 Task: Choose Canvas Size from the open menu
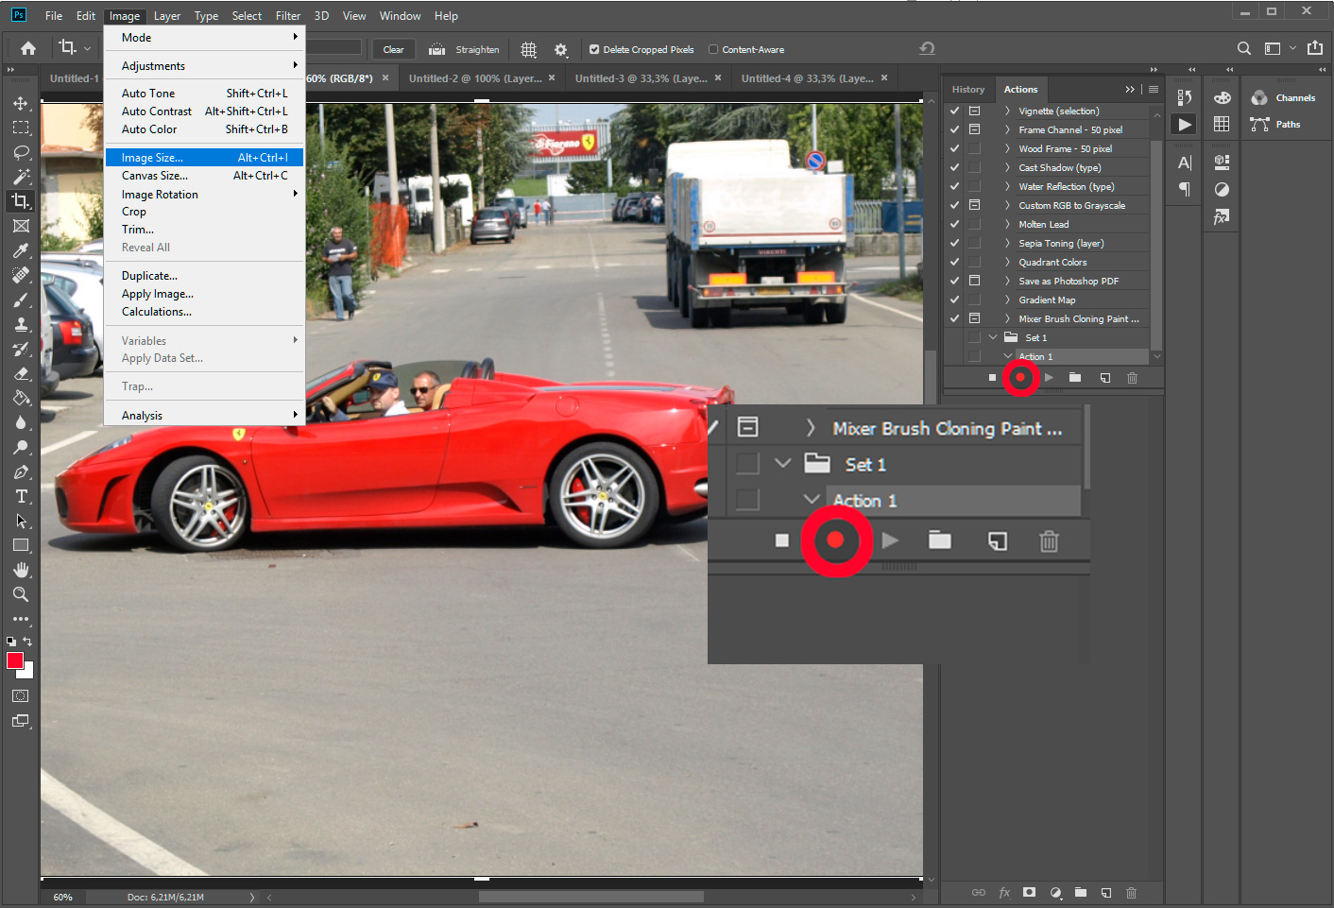click(x=154, y=175)
